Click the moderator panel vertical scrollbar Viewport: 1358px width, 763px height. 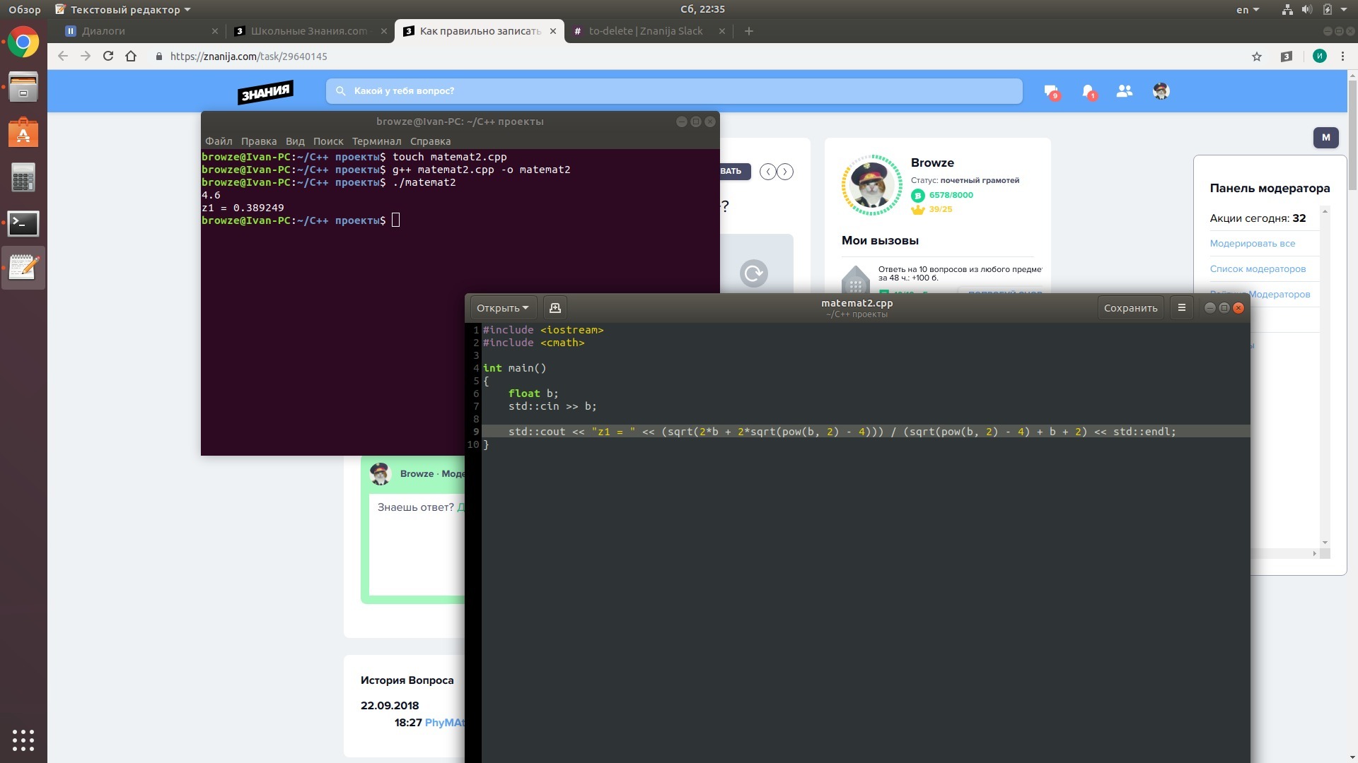point(1325,374)
